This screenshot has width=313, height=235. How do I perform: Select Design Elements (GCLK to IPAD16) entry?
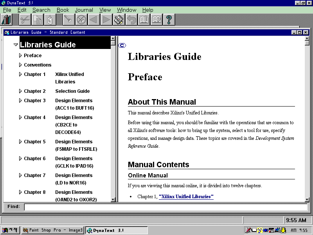(x=74, y=162)
